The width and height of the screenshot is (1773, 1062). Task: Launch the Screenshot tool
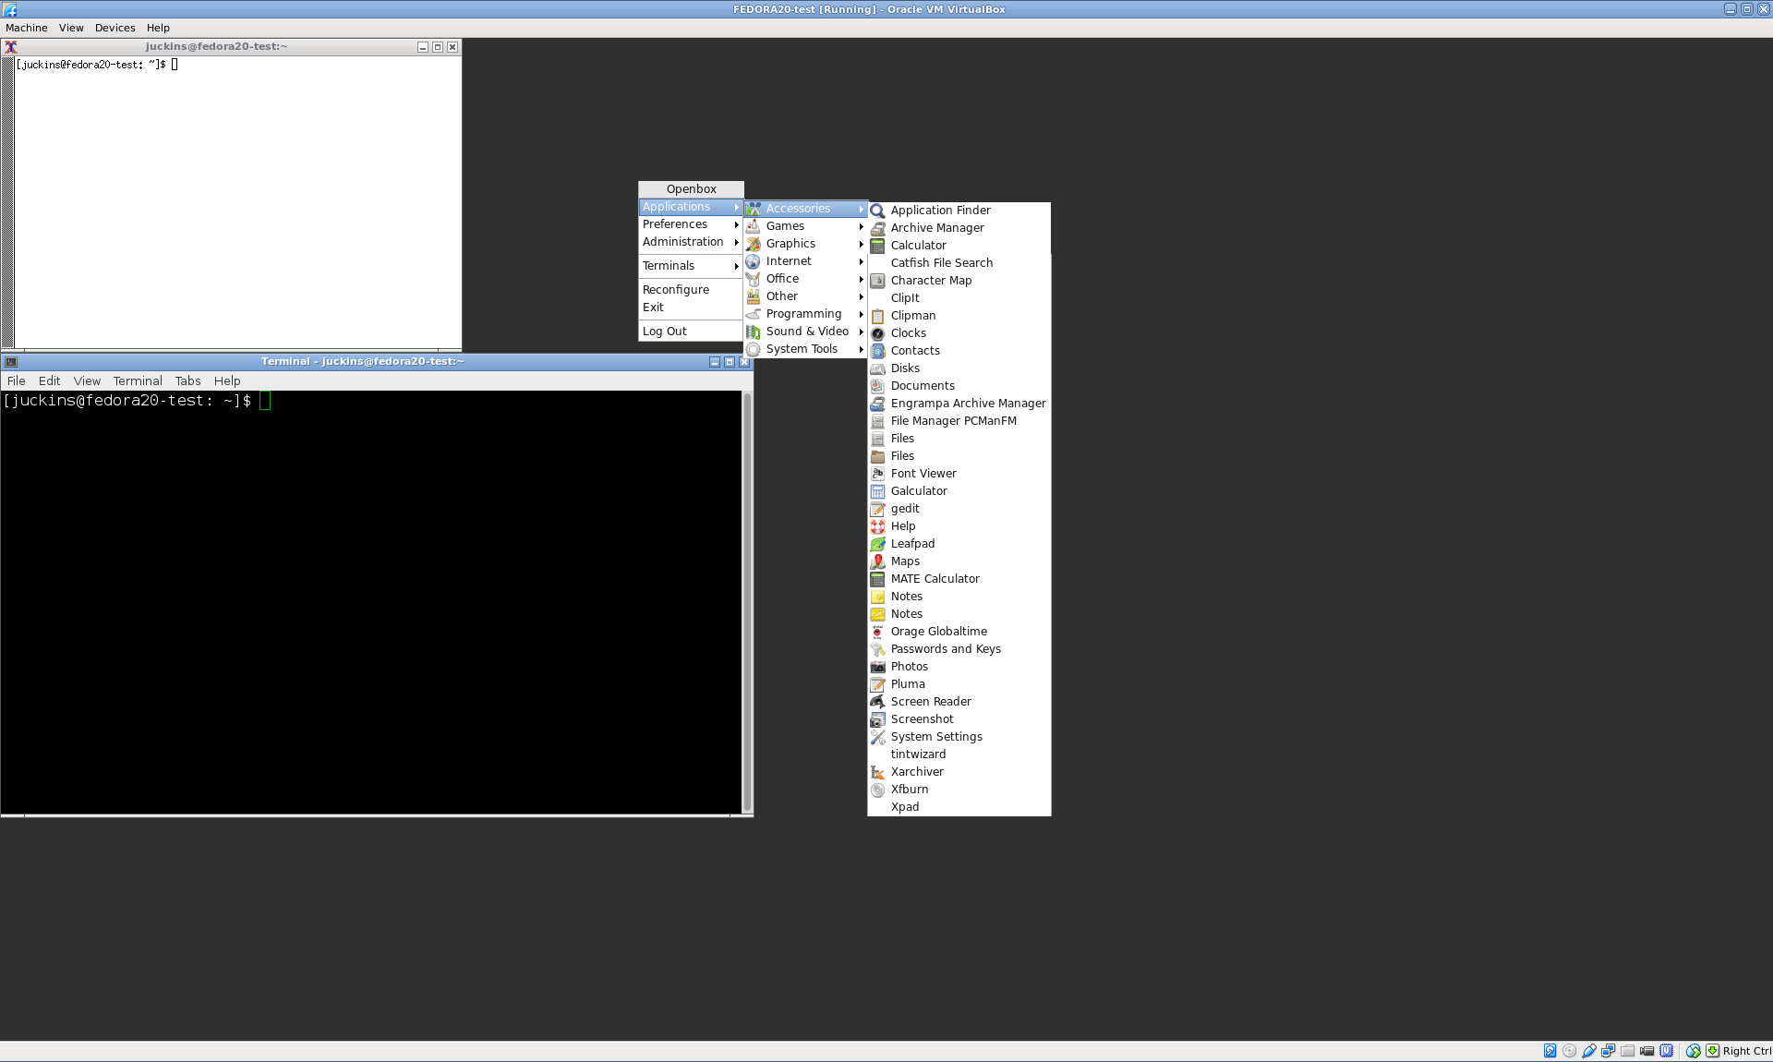[922, 719]
